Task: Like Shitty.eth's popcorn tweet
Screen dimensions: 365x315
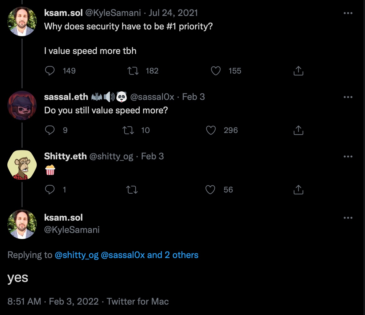Action: (210, 190)
